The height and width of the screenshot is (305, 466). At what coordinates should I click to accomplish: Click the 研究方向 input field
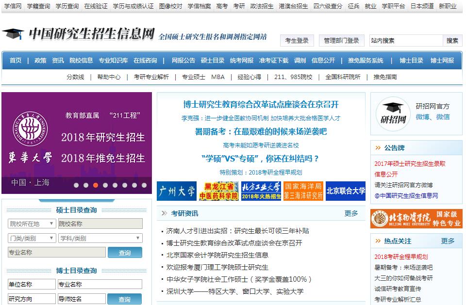coord(32,299)
